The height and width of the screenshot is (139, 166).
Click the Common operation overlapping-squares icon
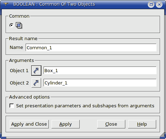click(19, 25)
